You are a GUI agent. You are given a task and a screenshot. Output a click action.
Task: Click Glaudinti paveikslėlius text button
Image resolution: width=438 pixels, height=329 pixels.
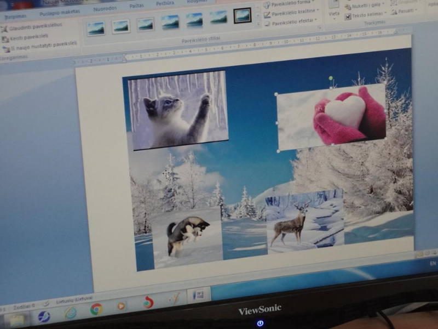pos(36,26)
